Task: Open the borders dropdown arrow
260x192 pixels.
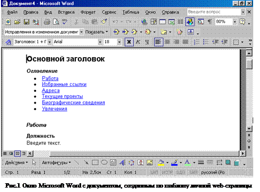Action: (242, 42)
